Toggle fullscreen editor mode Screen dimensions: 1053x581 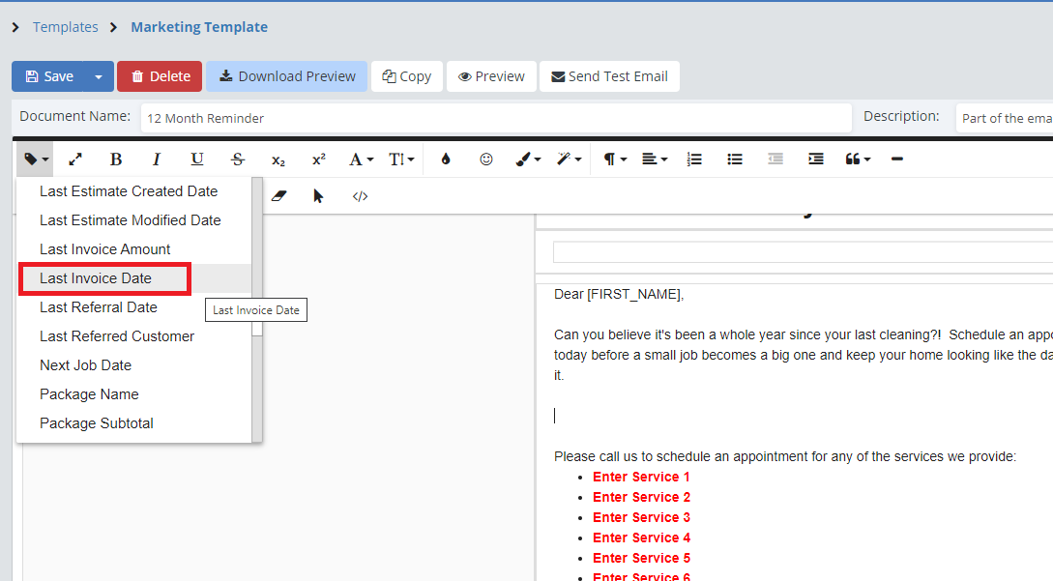[75, 160]
